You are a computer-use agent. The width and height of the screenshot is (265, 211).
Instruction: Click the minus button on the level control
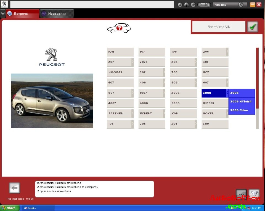[200, 5]
